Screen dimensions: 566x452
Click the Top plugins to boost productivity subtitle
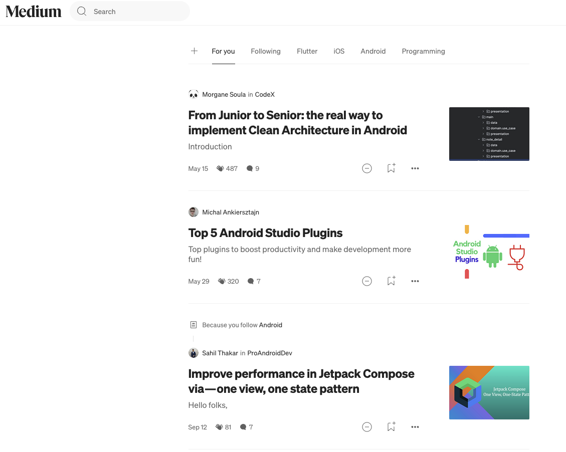[300, 255]
